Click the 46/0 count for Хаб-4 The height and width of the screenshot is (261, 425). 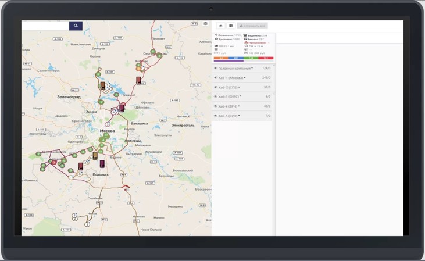pyautogui.click(x=267, y=106)
